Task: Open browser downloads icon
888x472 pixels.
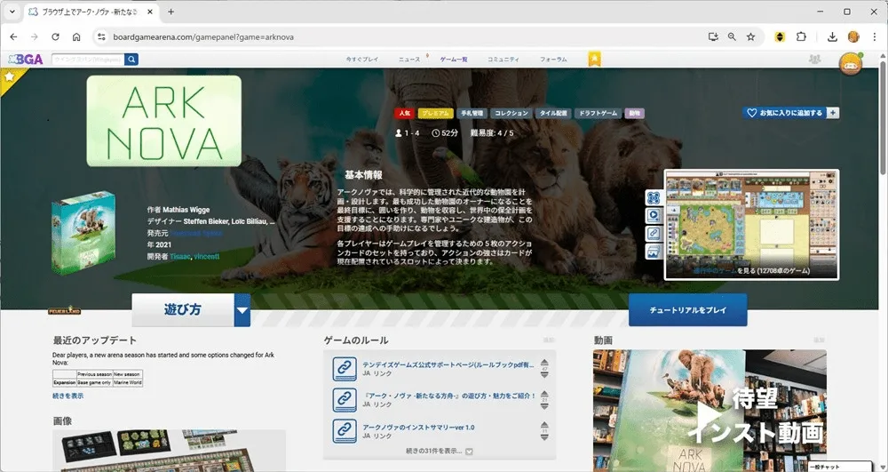Action: [832, 36]
